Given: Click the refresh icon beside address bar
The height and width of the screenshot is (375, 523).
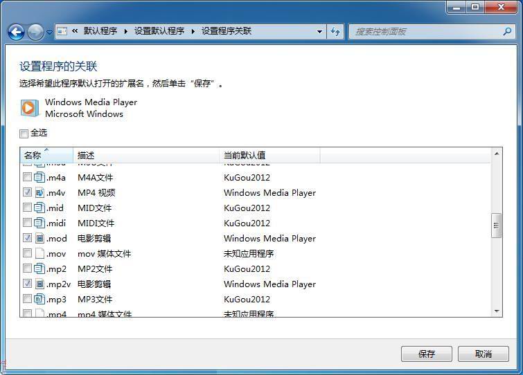Looking at the screenshot, I should [336, 31].
